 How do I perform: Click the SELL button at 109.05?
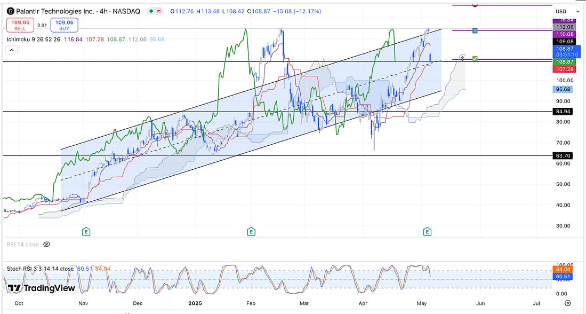coord(20,25)
